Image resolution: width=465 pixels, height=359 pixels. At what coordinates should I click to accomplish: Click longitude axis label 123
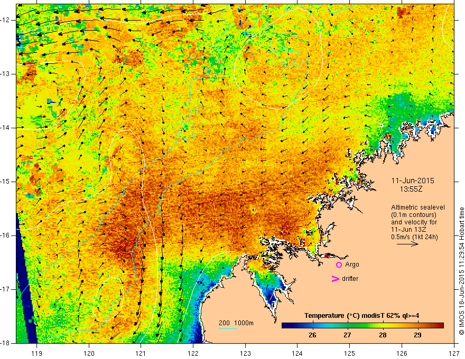245,353
